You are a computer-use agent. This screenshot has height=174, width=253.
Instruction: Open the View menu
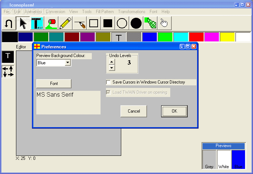pyautogui.click(x=74, y=12)
